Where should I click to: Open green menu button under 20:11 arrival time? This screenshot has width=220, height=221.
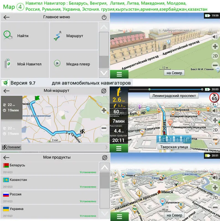[x=119, y=148]
